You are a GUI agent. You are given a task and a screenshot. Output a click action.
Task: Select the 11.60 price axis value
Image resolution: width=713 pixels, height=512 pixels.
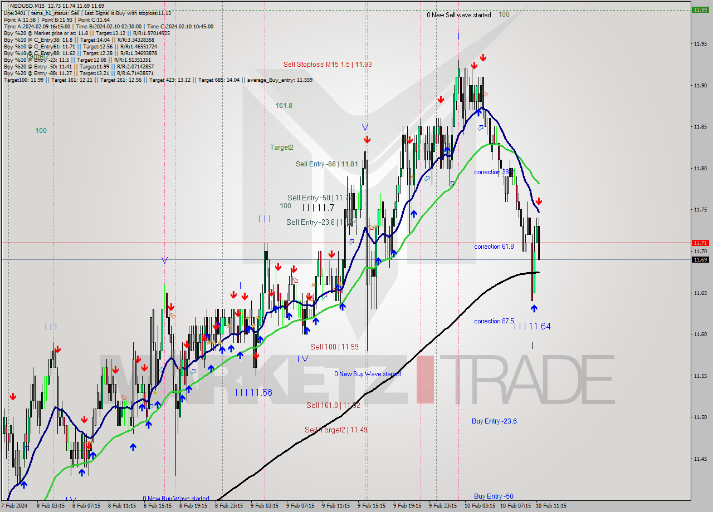click(x=700, y=334)
